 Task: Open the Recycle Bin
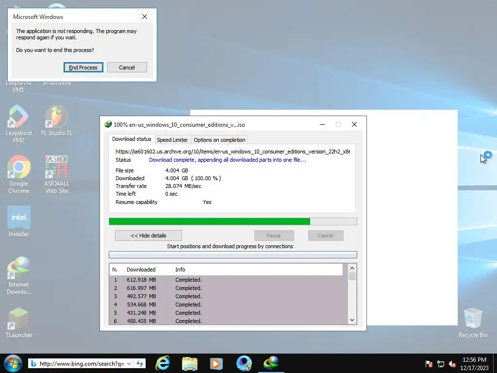[473, 322]
